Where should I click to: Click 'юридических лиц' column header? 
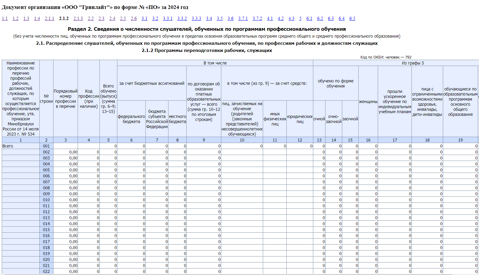[300, 119]
